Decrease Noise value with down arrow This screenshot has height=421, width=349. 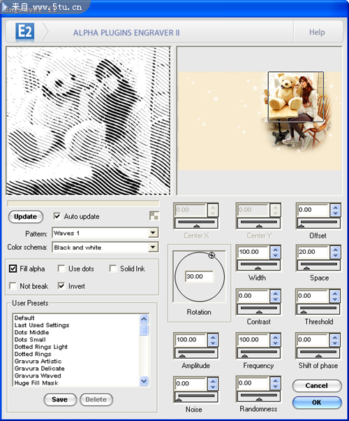[x=213, y=387]
